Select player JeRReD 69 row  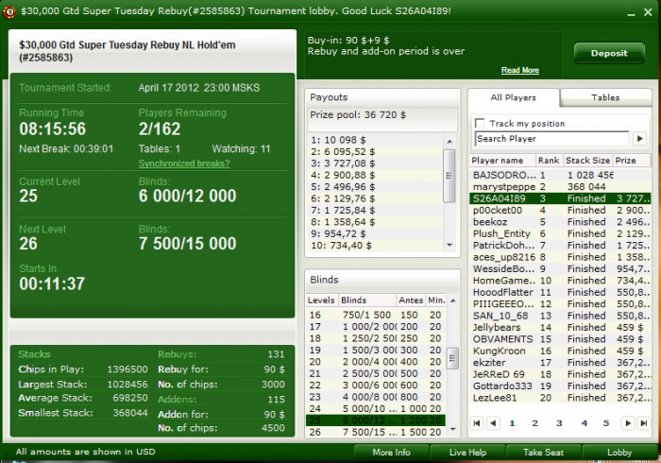click(x=560, y=374)
